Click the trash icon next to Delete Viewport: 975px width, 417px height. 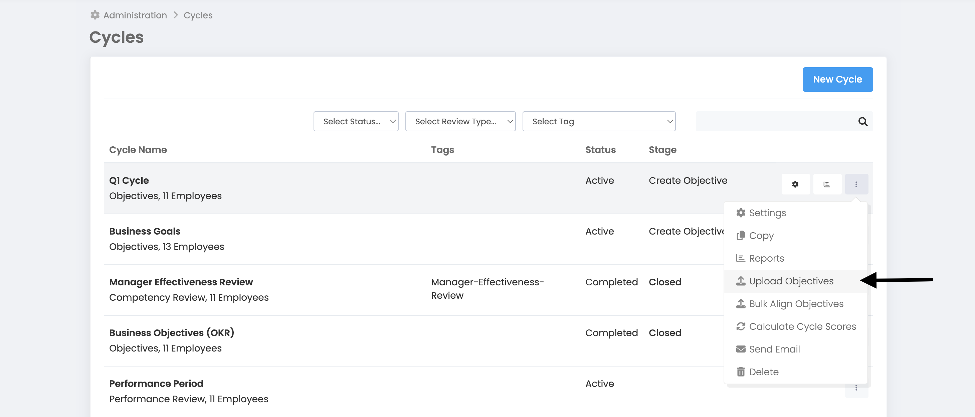(x=740, y=372)
